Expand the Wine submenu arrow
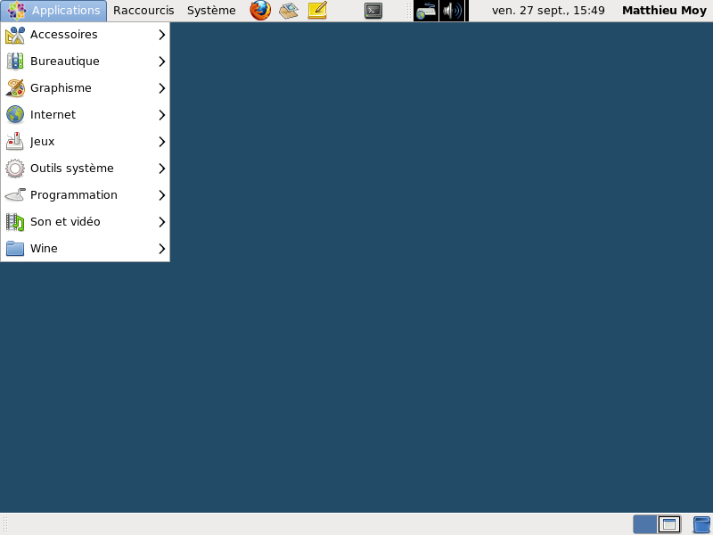The height and width of the screenshot is (535, 713). 162,249
